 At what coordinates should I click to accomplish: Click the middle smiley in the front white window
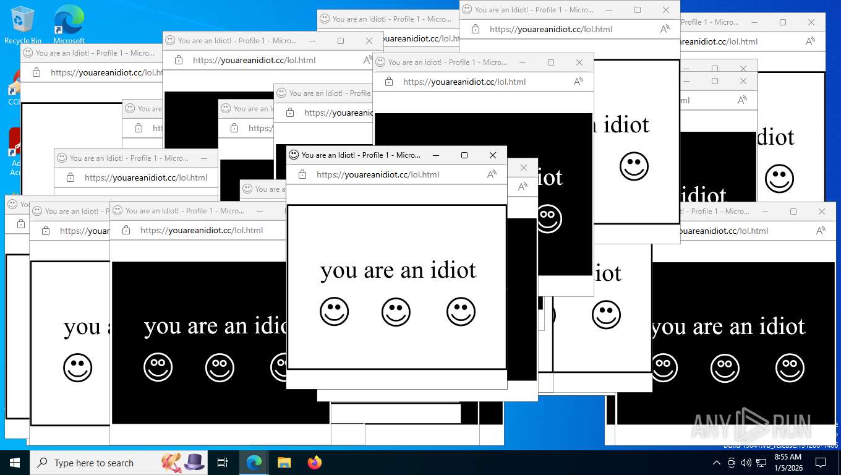click(396, 312)
